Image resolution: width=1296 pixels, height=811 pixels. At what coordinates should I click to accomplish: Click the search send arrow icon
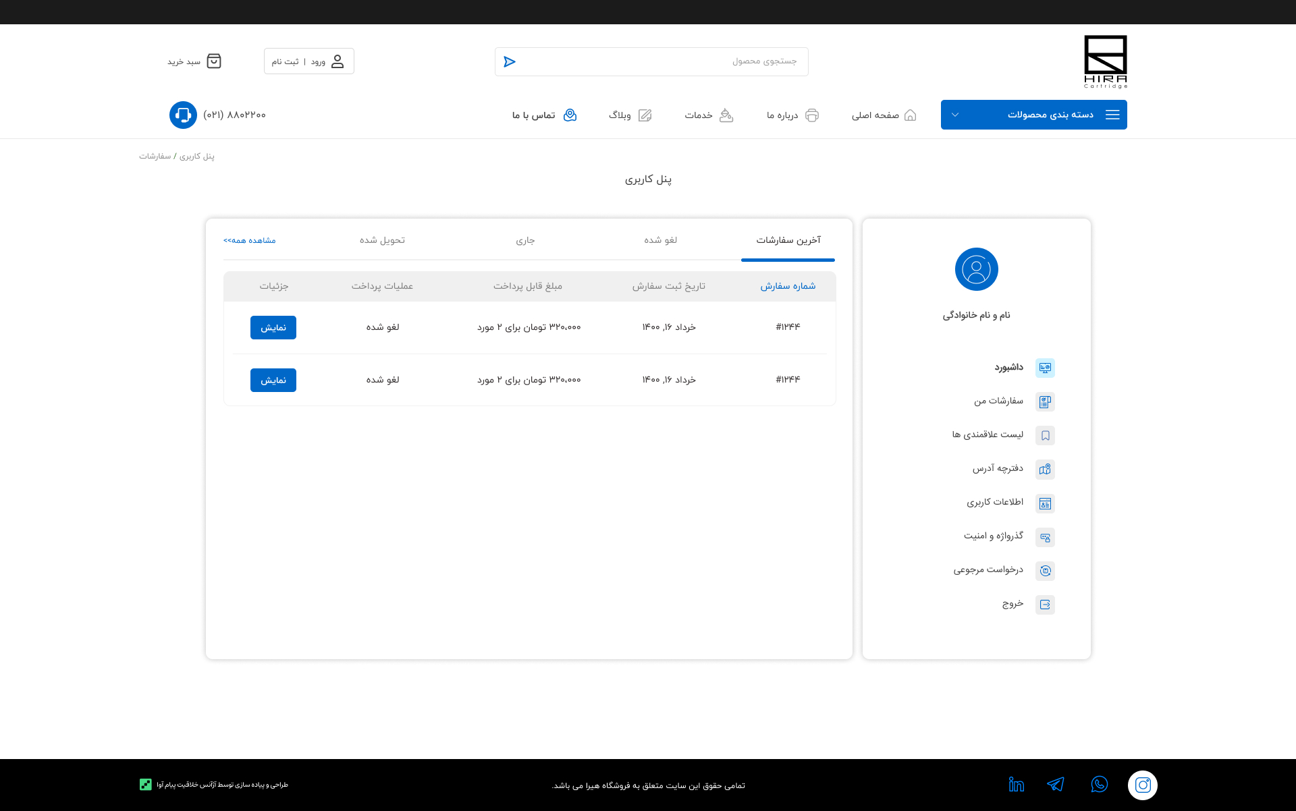(510, 62)
